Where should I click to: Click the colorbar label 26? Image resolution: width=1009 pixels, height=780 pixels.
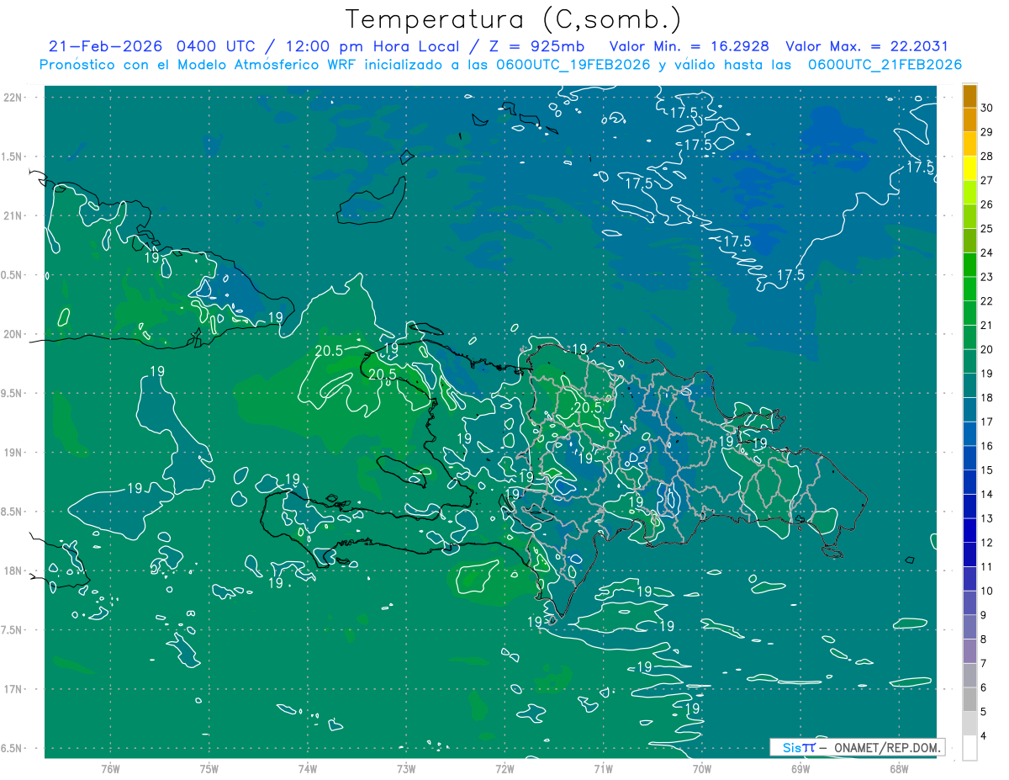click(x=987, y=204)
